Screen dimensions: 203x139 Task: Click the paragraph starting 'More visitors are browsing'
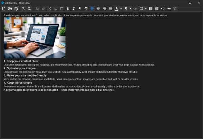71,79
